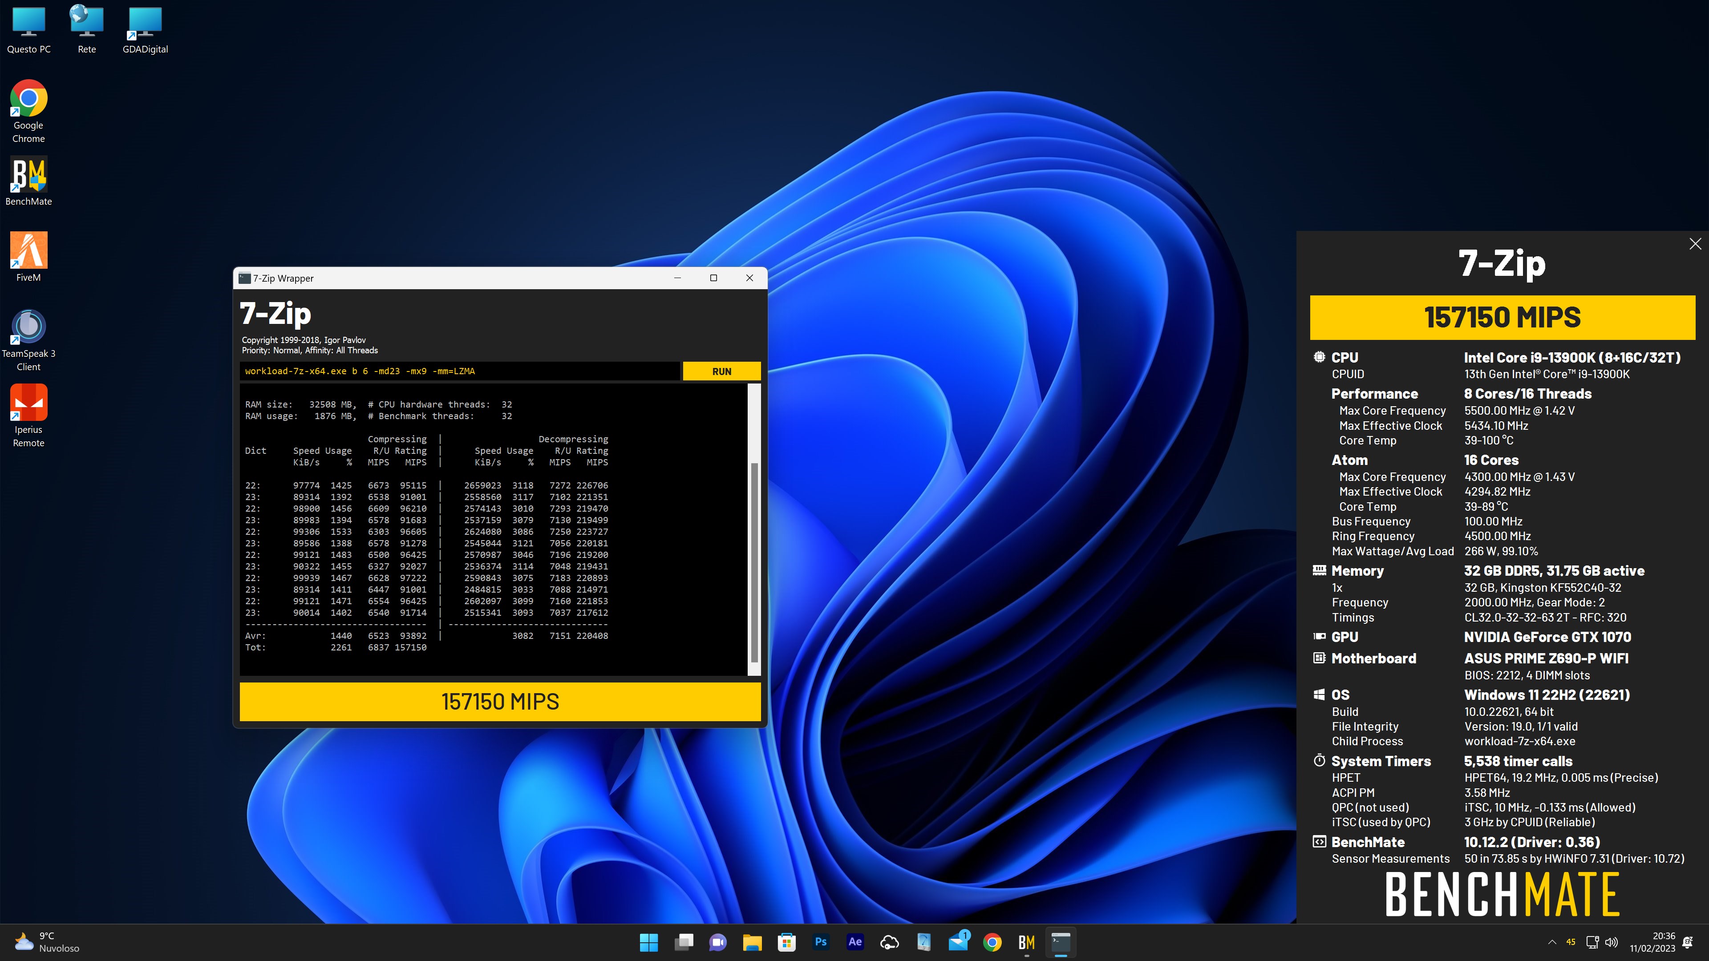Open the clock showing 20:36 11/02/2023

click(x=1652, y=942)
